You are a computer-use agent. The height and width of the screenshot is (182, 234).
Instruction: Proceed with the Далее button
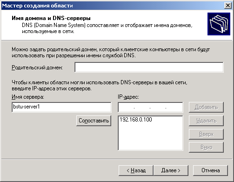click(171, 170)
